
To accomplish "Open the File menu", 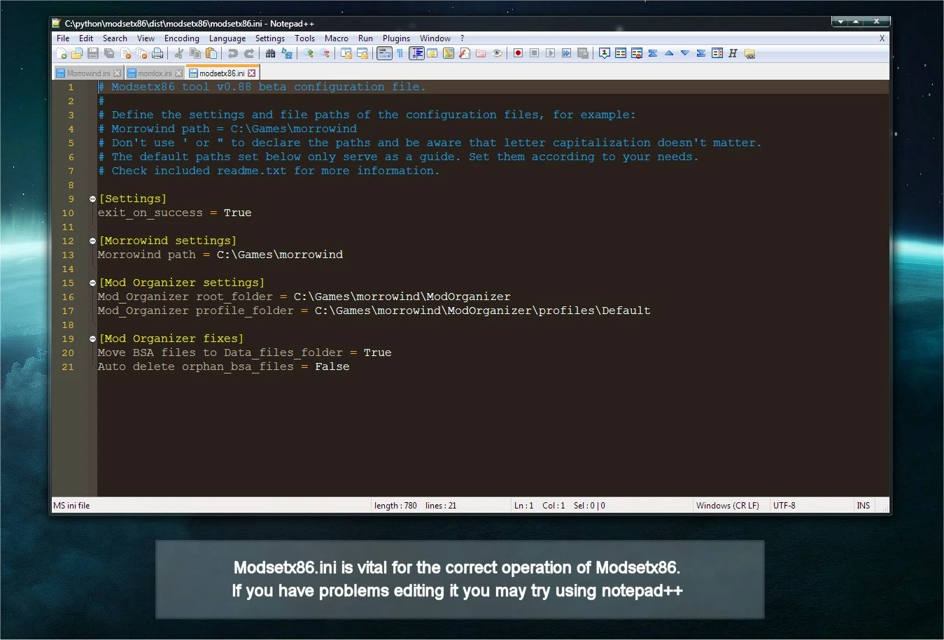I will 63,38.
